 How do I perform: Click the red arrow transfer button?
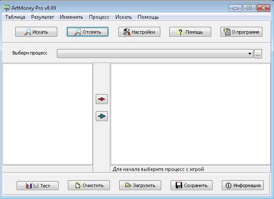101,99
